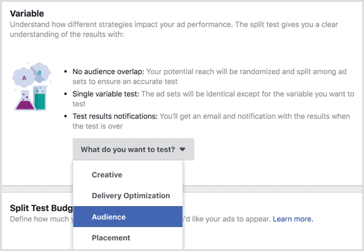Select the highlighted Audience option
Viewport: 364px width, 251px height.
(128, 217)
